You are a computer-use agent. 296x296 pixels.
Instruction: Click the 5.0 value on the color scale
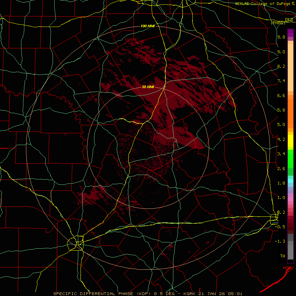point(281,125)
